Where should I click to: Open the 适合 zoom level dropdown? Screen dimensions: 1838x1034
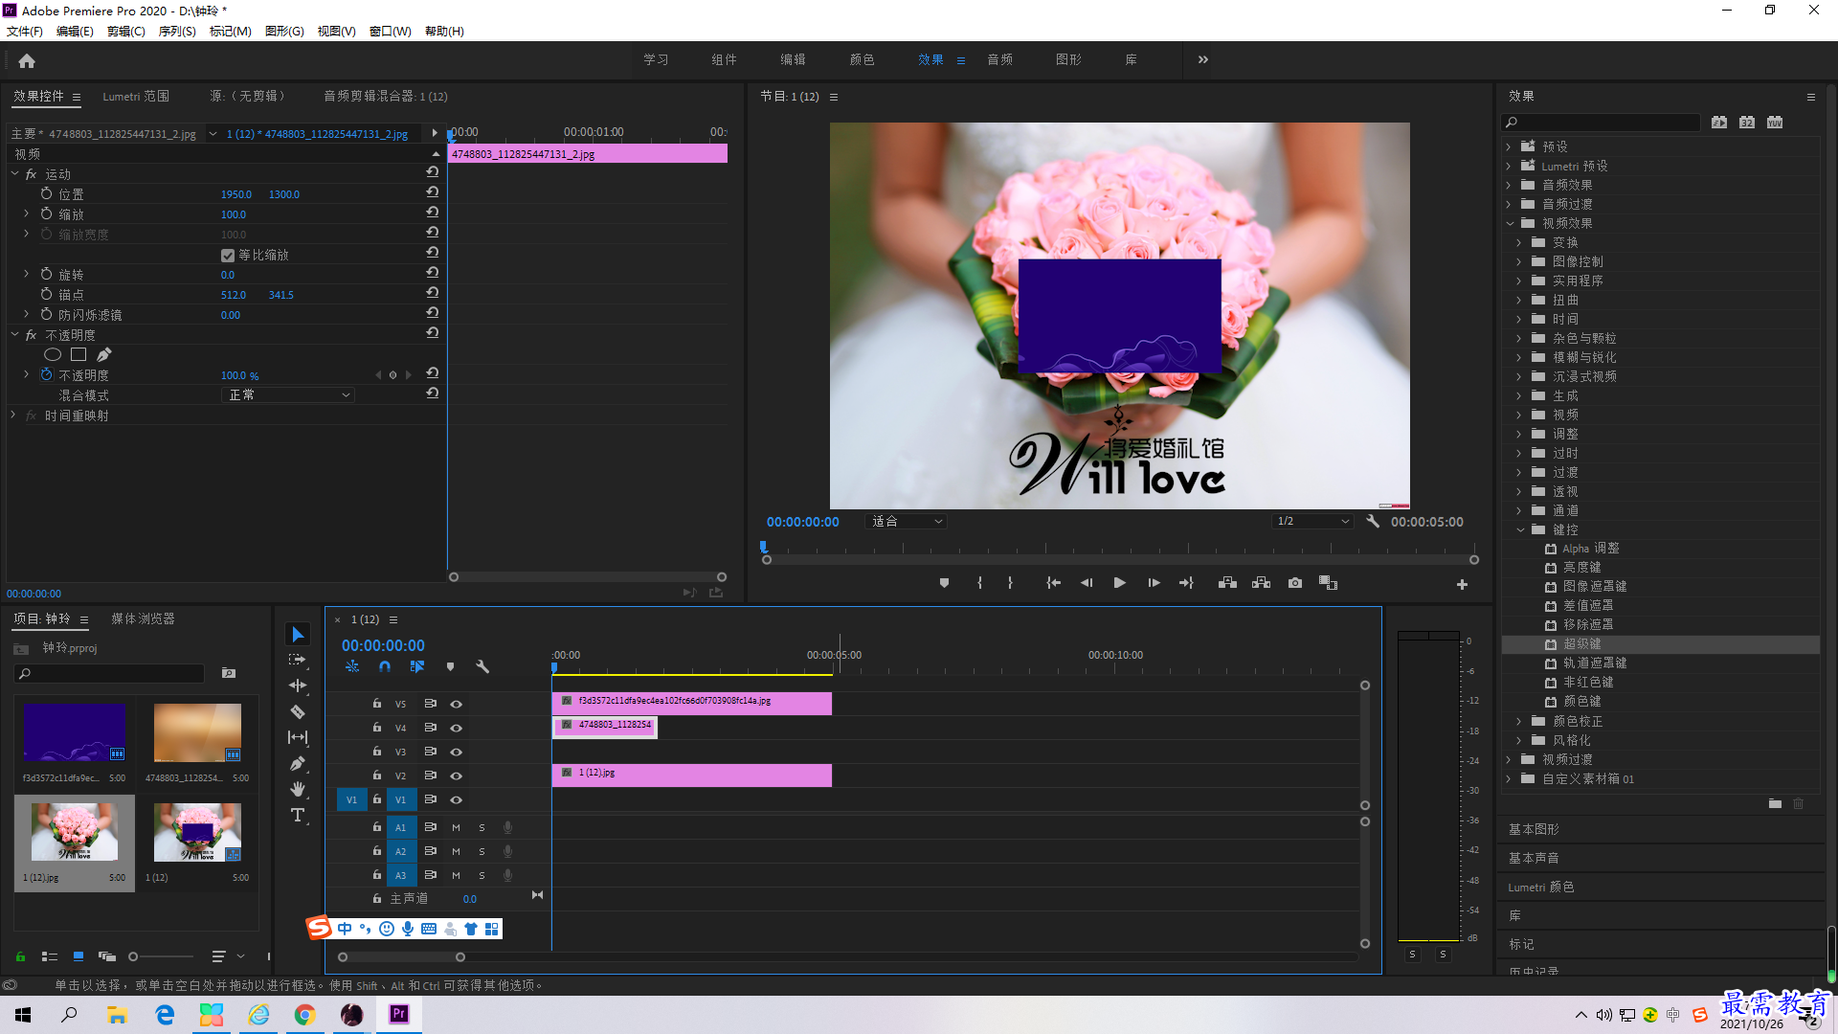(906, 522)
